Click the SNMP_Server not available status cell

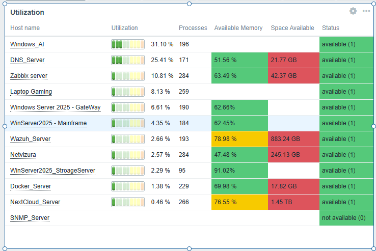[346, 218]
